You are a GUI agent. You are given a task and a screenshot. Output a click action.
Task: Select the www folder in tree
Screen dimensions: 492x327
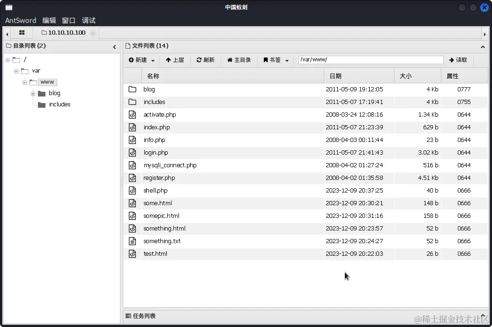click(x=47, y=82)
